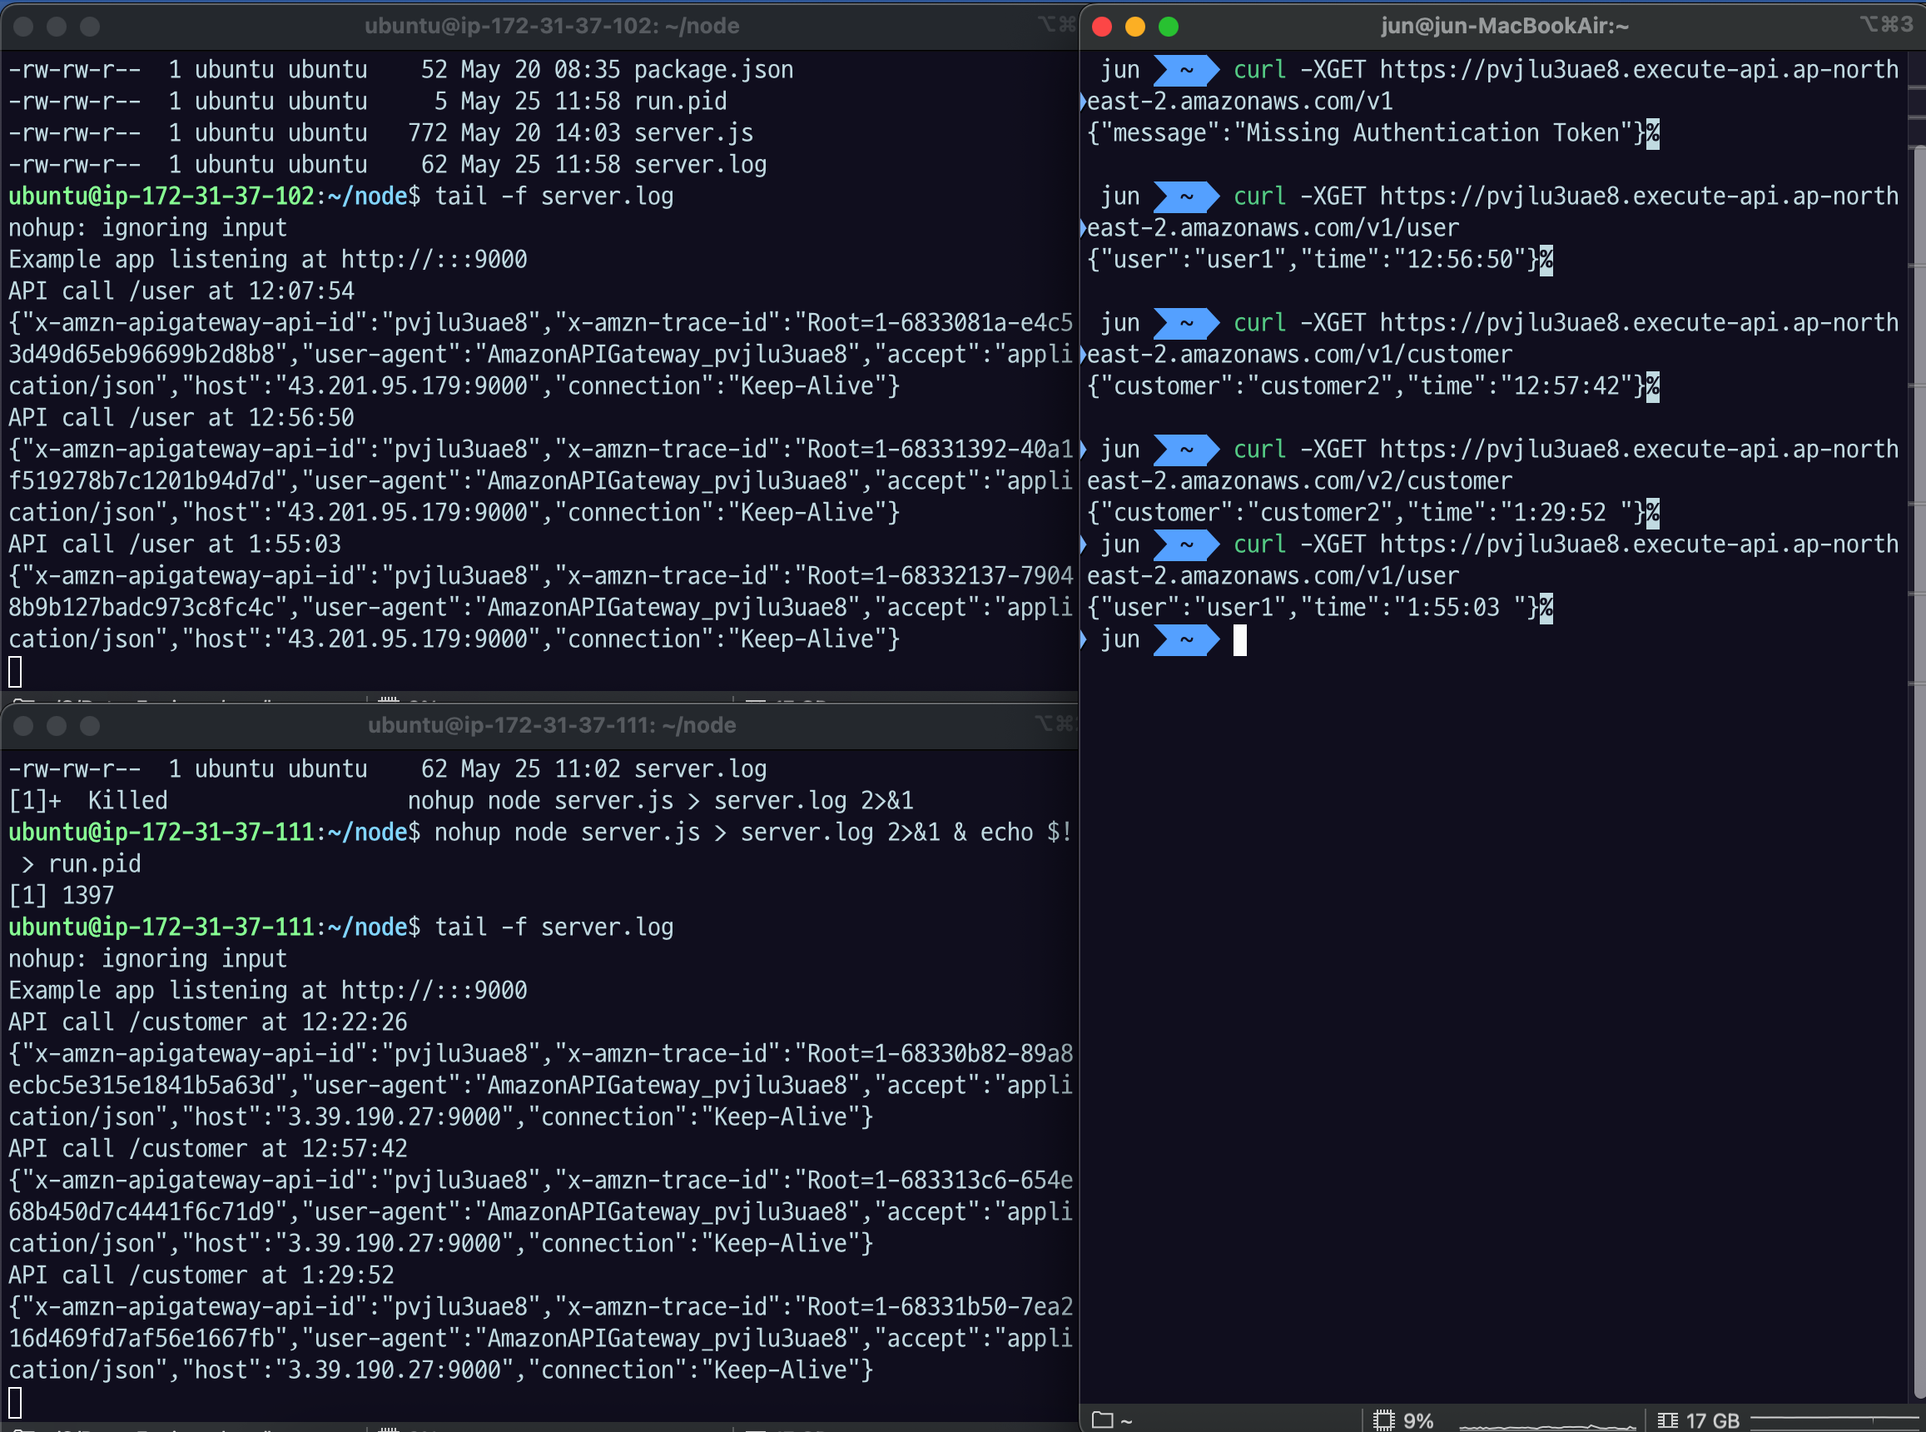The width and height of the screenshot is (1926, 1432).
Task: Minimize the jun@jun-MacBookAir window with the yellow button
Action: (1135, 27)
